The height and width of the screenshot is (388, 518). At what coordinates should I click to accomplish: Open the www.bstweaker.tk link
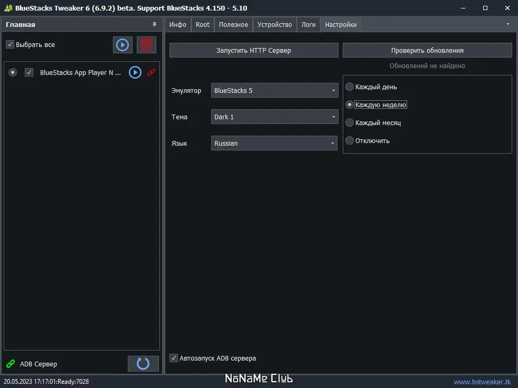[482, 382]
